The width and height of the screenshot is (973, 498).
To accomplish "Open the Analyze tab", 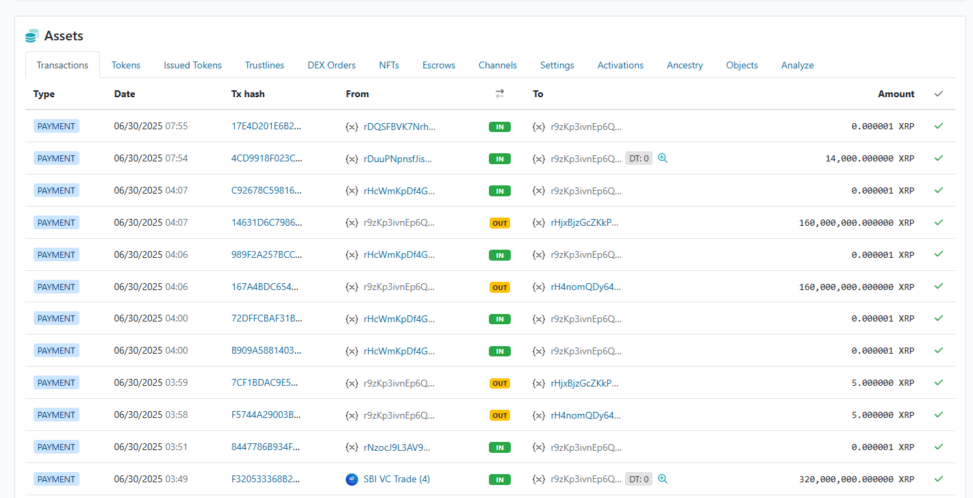I will pyautogui.click(x=797, y=65).
